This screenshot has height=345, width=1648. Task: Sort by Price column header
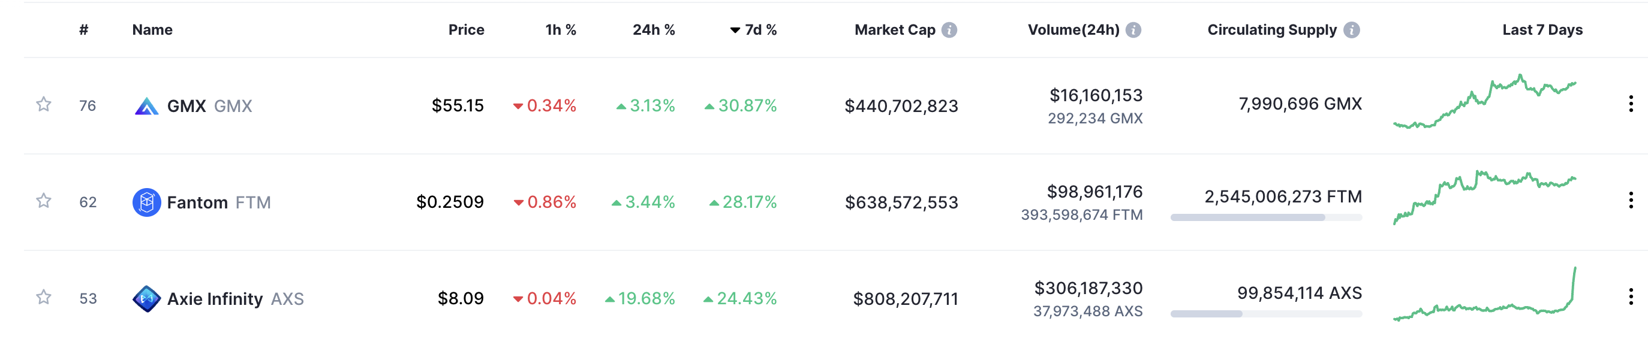(466, 30)
